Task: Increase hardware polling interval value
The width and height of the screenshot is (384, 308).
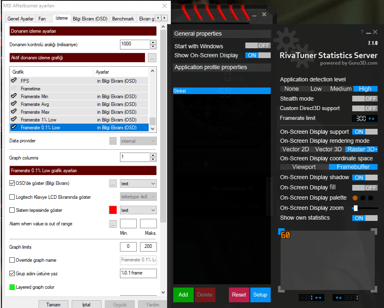Action: point(153,42)
